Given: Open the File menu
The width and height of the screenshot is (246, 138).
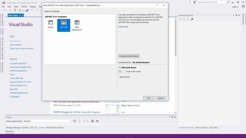Looking at the screenshot, I should [x=3, y=7].
